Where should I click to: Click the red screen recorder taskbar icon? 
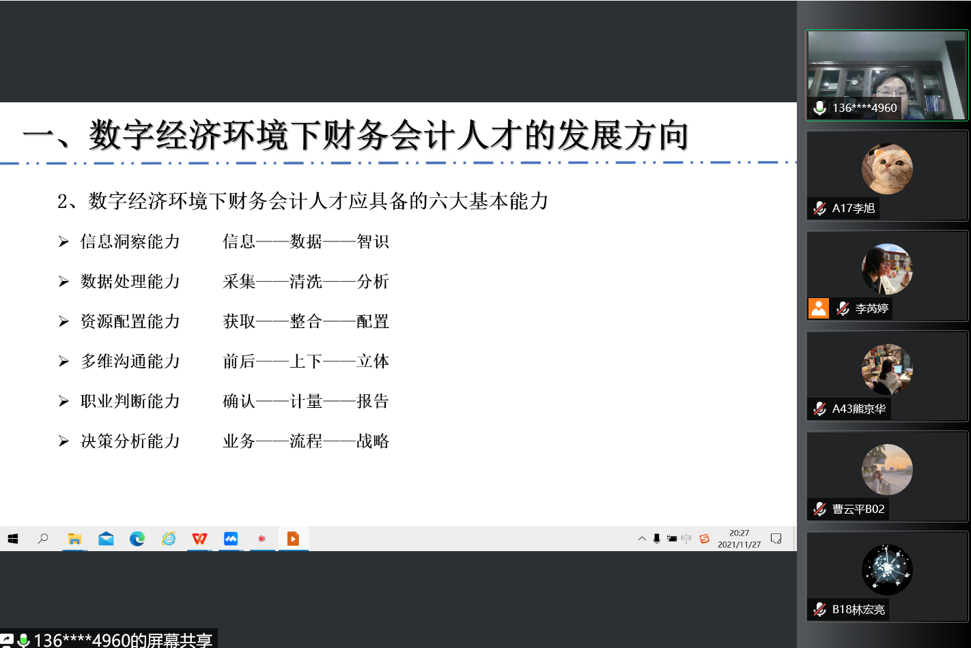click(x=262, y=539)
